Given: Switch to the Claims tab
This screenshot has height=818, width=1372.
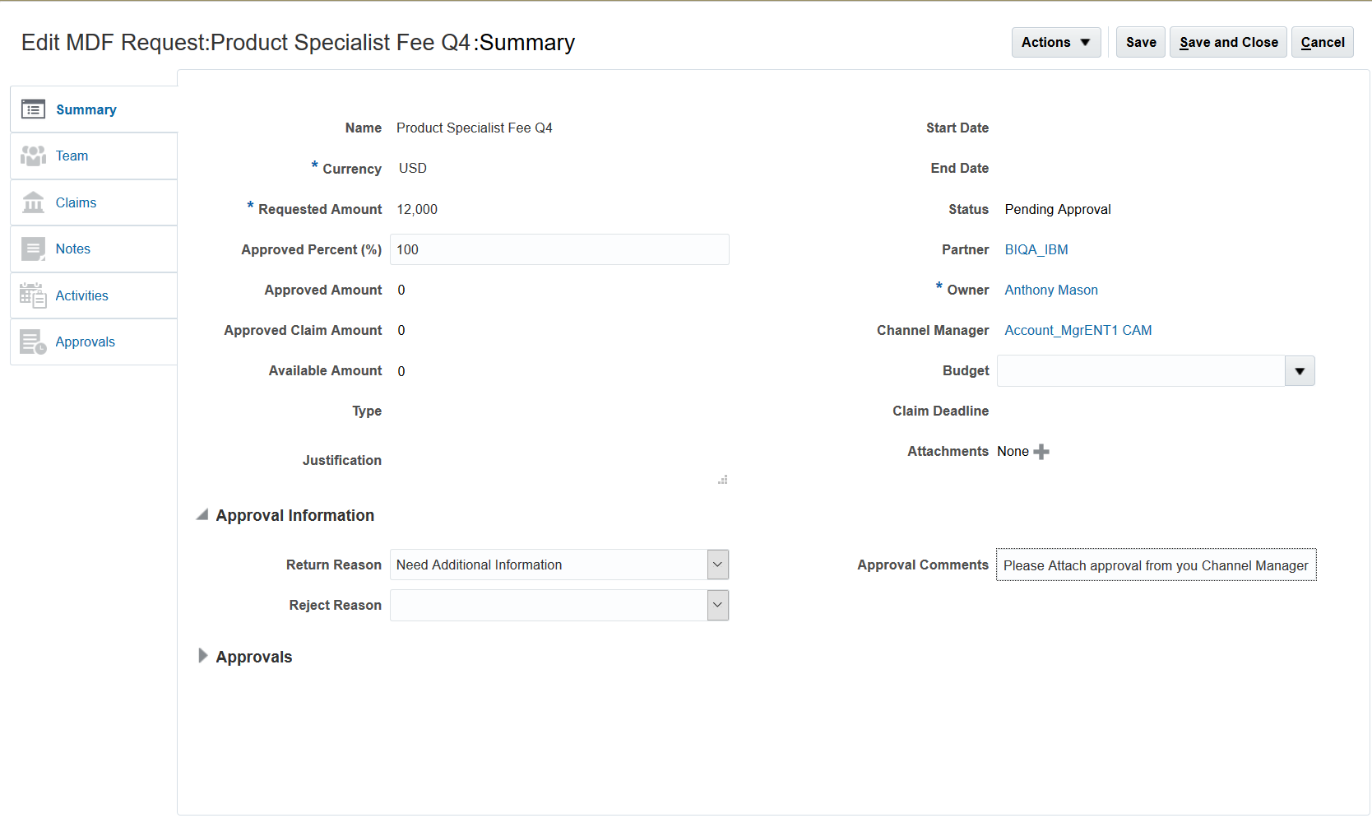Looking at the screenshot, I should click(76, 202).
